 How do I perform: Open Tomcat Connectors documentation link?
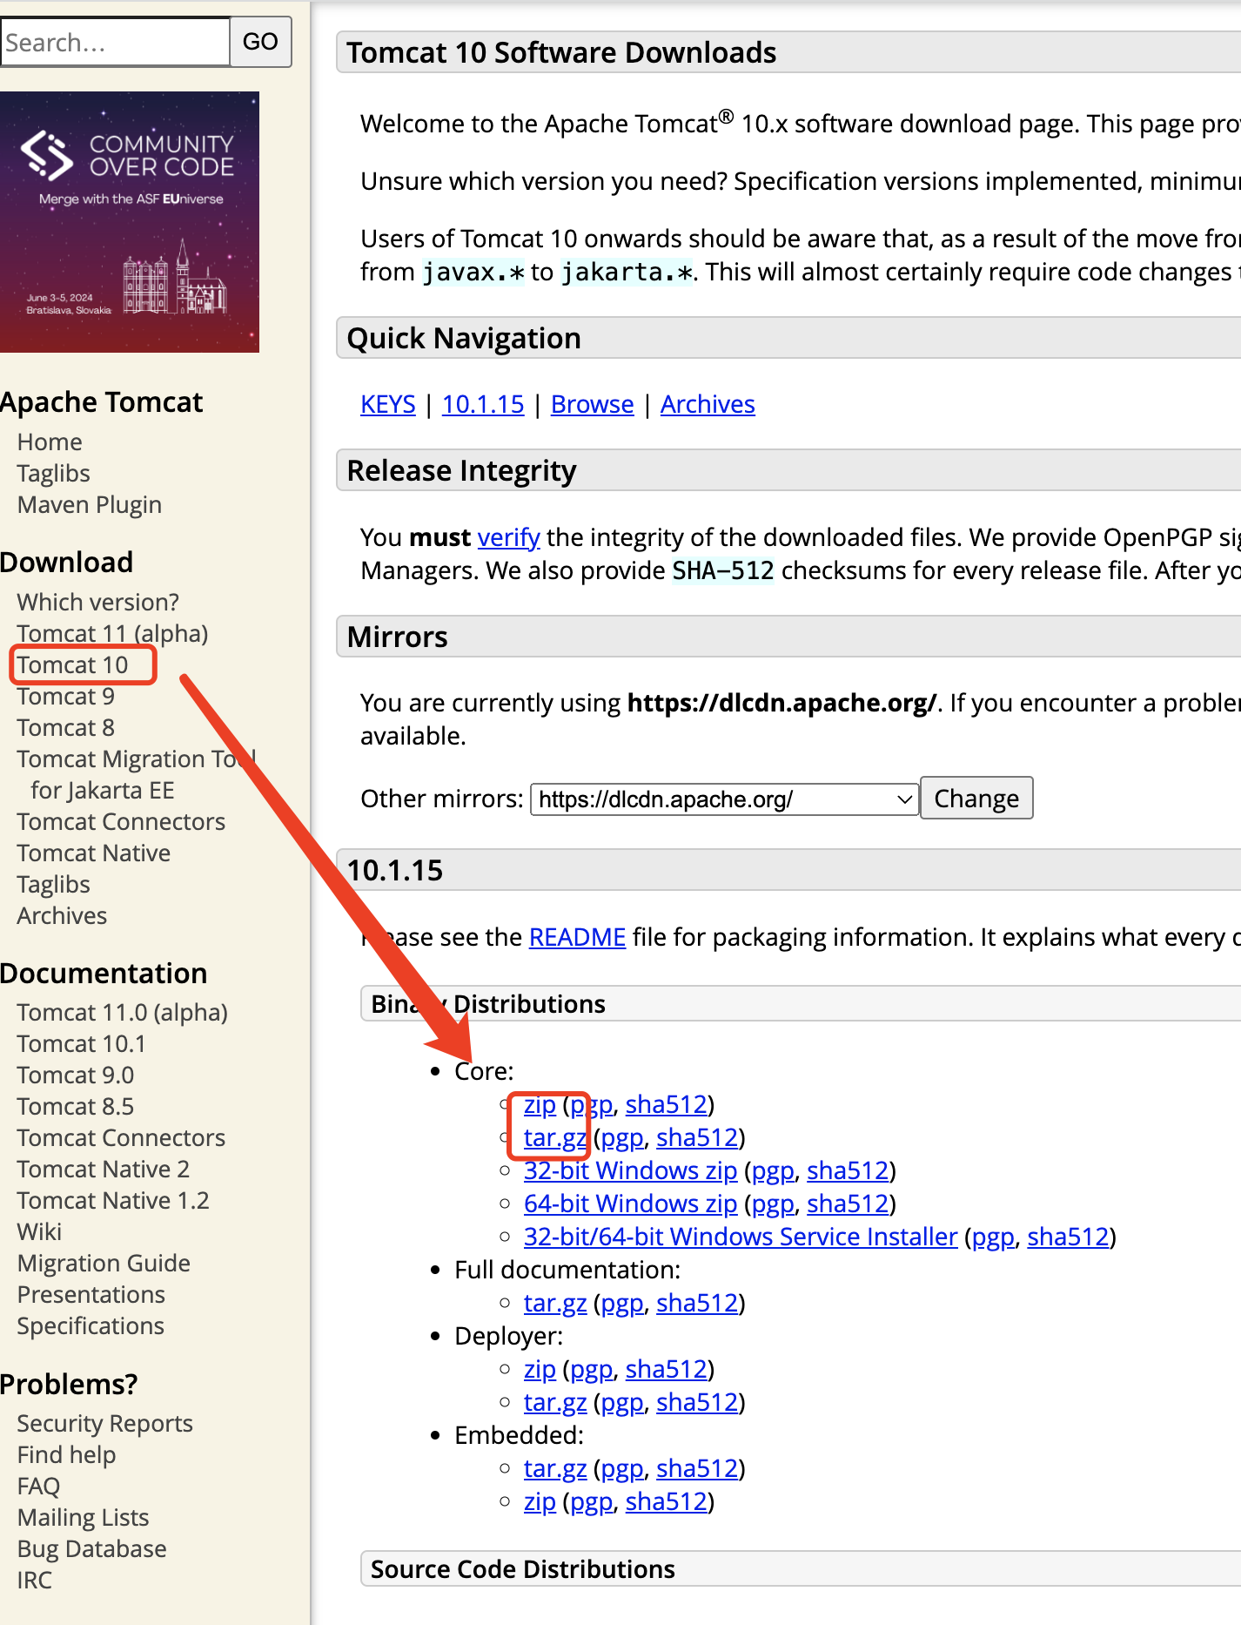click(121, 1138)
